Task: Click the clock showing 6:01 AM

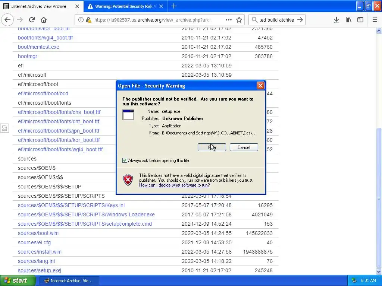Action: pyautogui.click(x=368, y=280)
